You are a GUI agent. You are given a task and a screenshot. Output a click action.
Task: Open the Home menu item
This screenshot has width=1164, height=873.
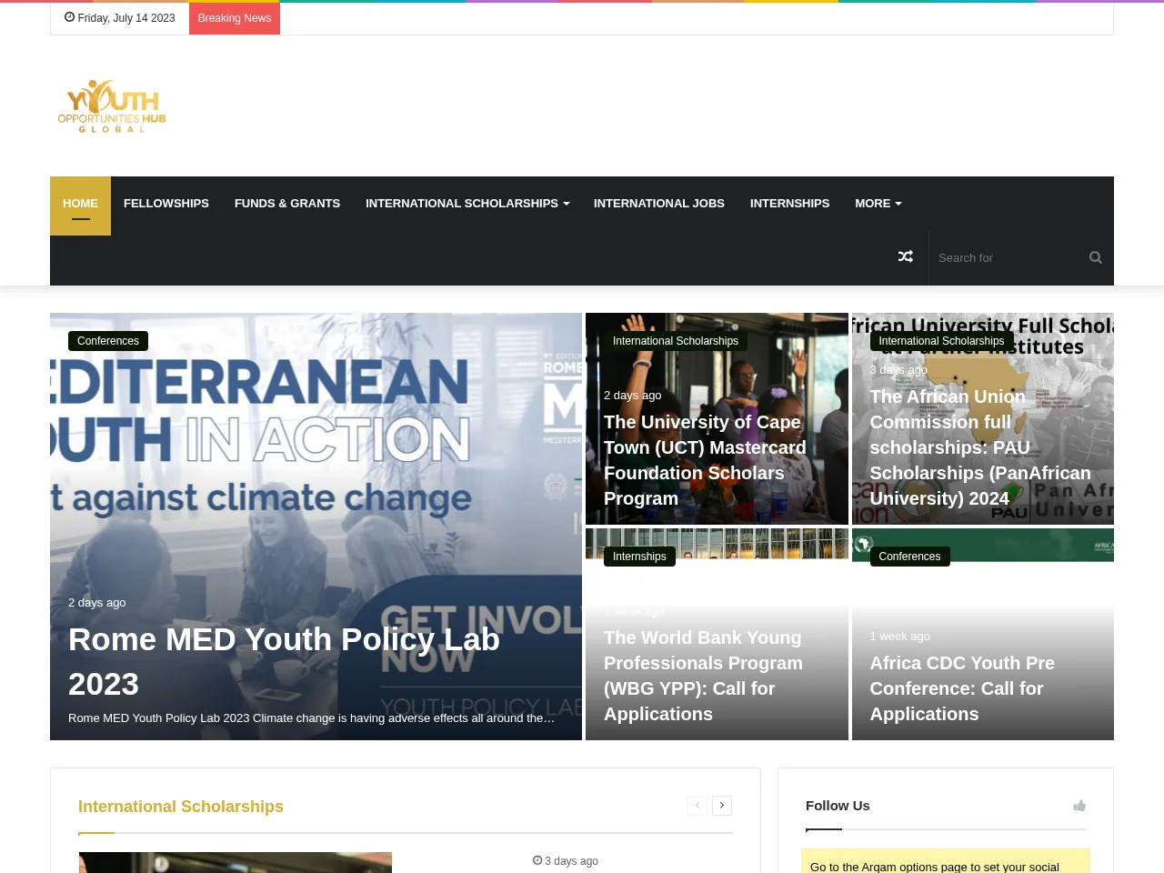click(80, 206)
